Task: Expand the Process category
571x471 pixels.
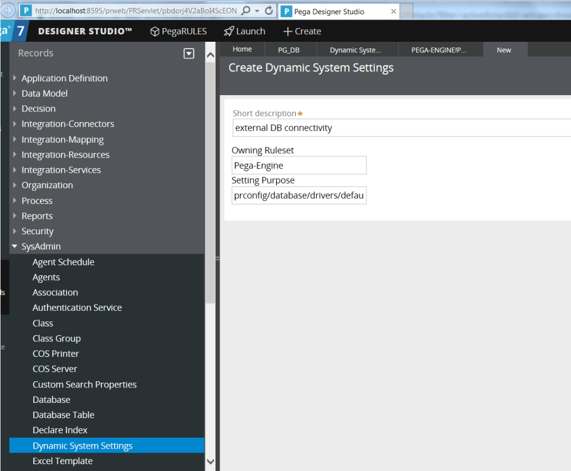Action: click(15, 200)
